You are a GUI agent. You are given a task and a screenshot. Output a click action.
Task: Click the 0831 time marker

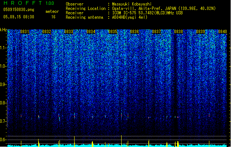coord(25,32)
